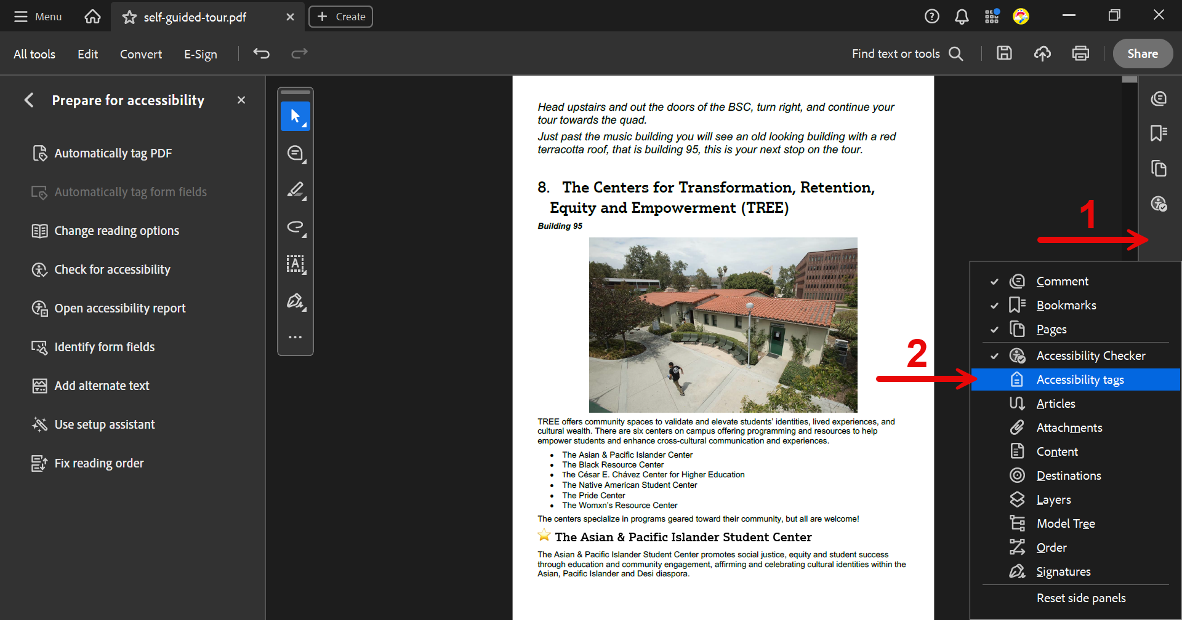
Task: Click the vertical scrollbar thumb beside the document
Action: point(1129,79)
